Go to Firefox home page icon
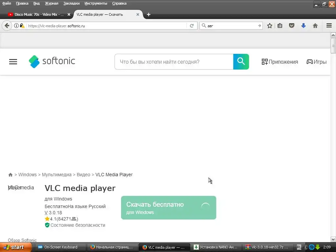This screenshot has height=252, width=336. point(315,26)
